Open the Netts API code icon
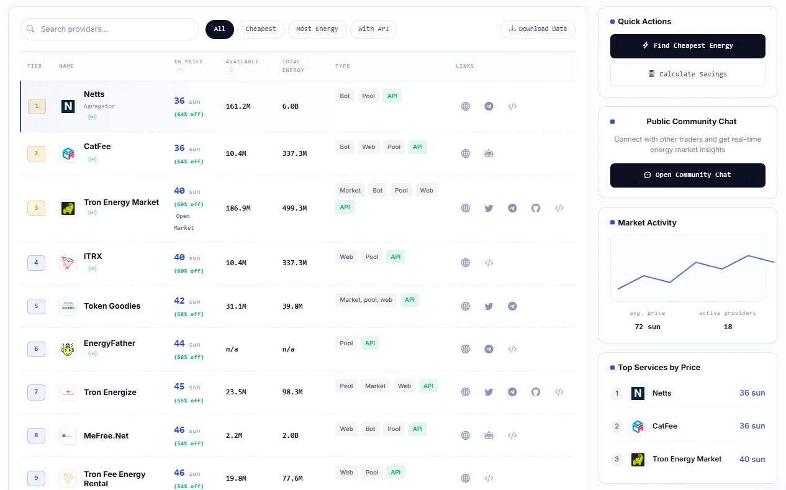Screen dimensions: 786x490 (512, 106)
